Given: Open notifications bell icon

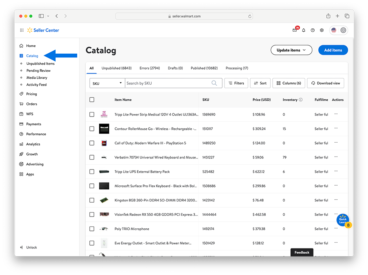Looking at the screenshot, I should click(x=304, y=30).
